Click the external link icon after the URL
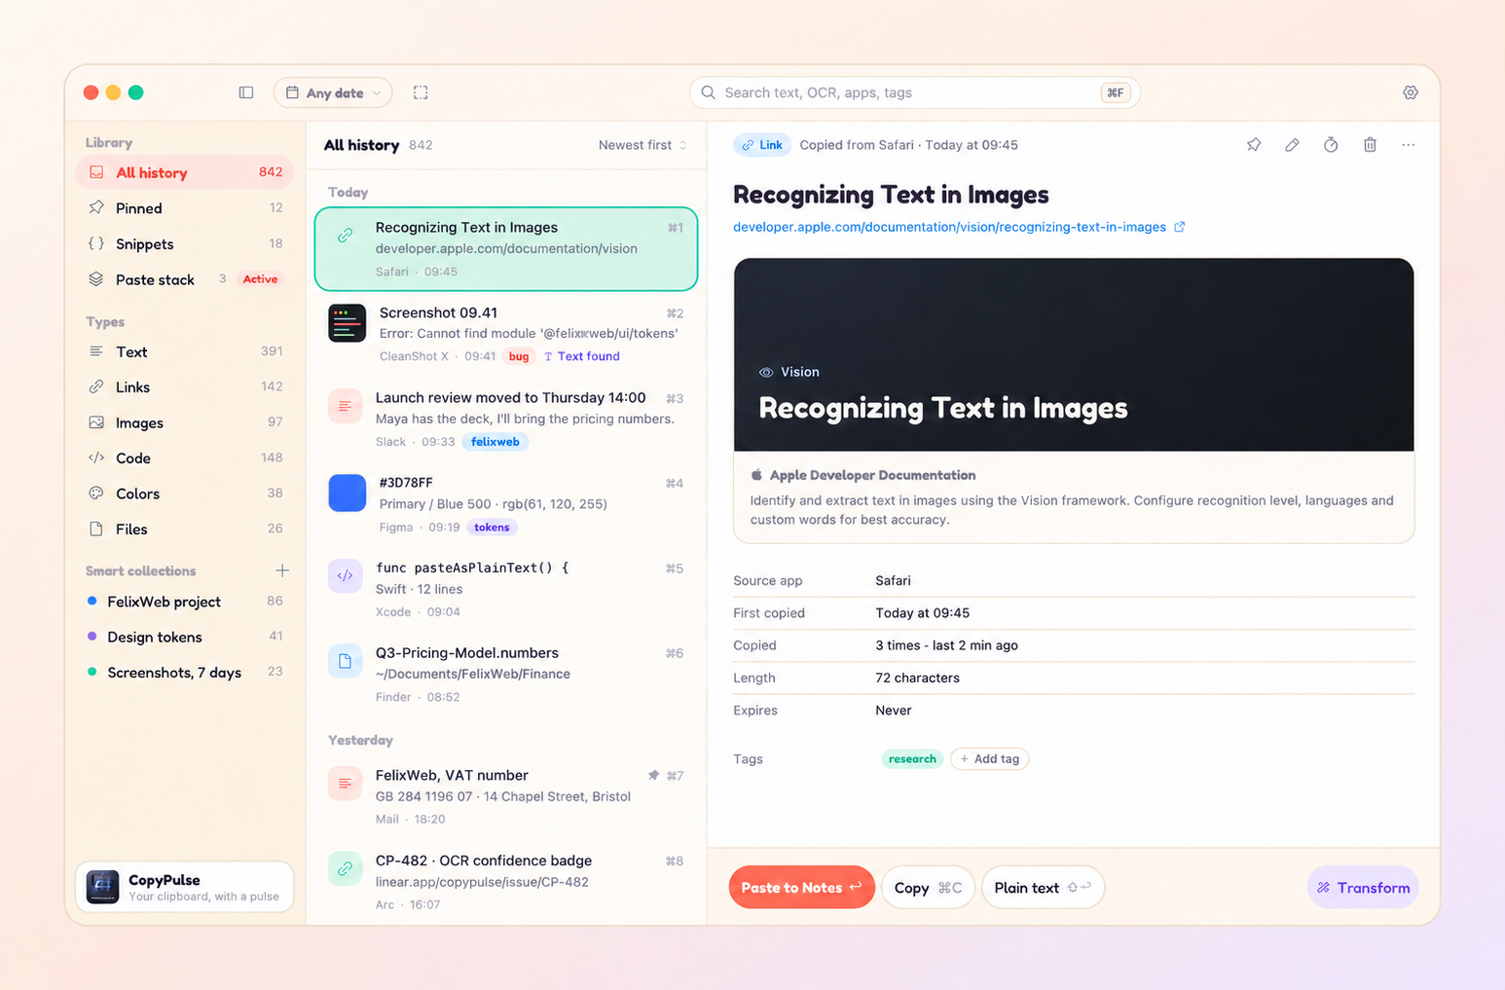The height and width of the screenshot is (990, 1505). (x=1180, y=227)
